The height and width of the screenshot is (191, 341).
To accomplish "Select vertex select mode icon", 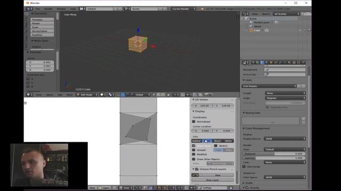I will pyautogui.click(x=154, y=94).
